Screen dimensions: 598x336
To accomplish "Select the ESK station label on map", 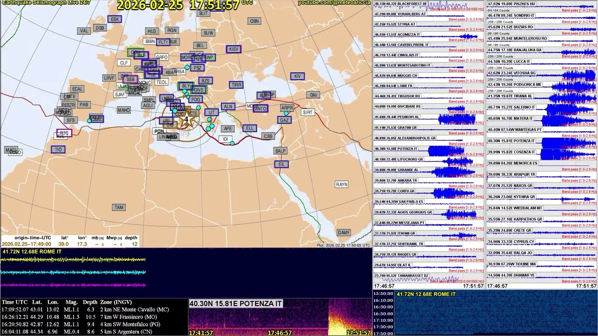I will tap(114, 19).
